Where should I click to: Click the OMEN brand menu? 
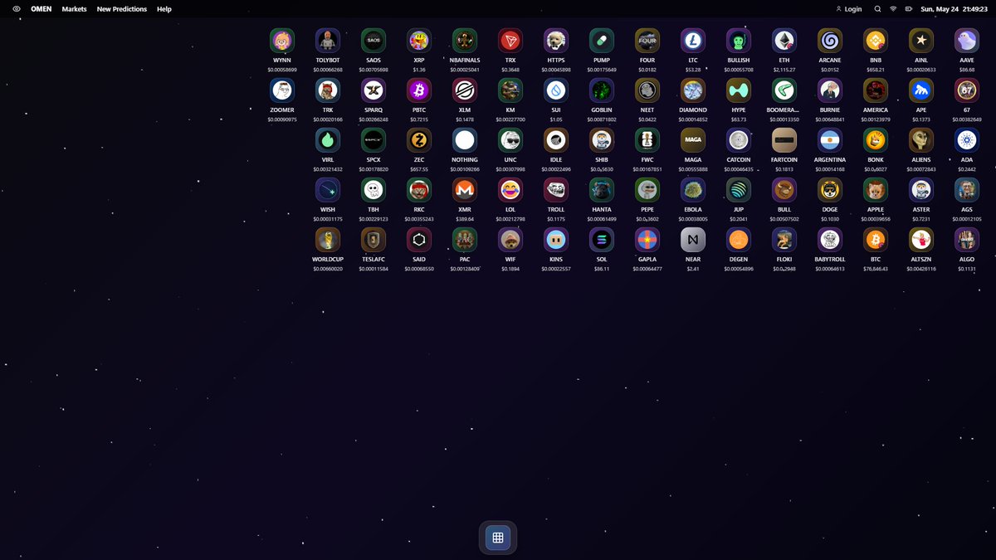coord(41,9)
